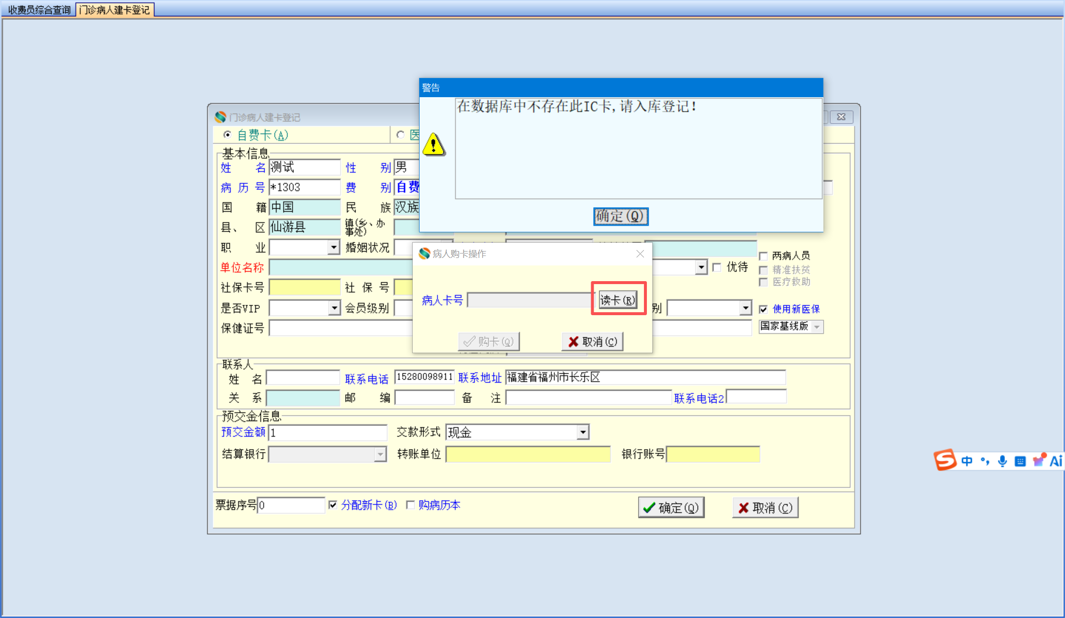
Task: Close the 病人购卡操作 dialog with X
Action: click(640, 254)
